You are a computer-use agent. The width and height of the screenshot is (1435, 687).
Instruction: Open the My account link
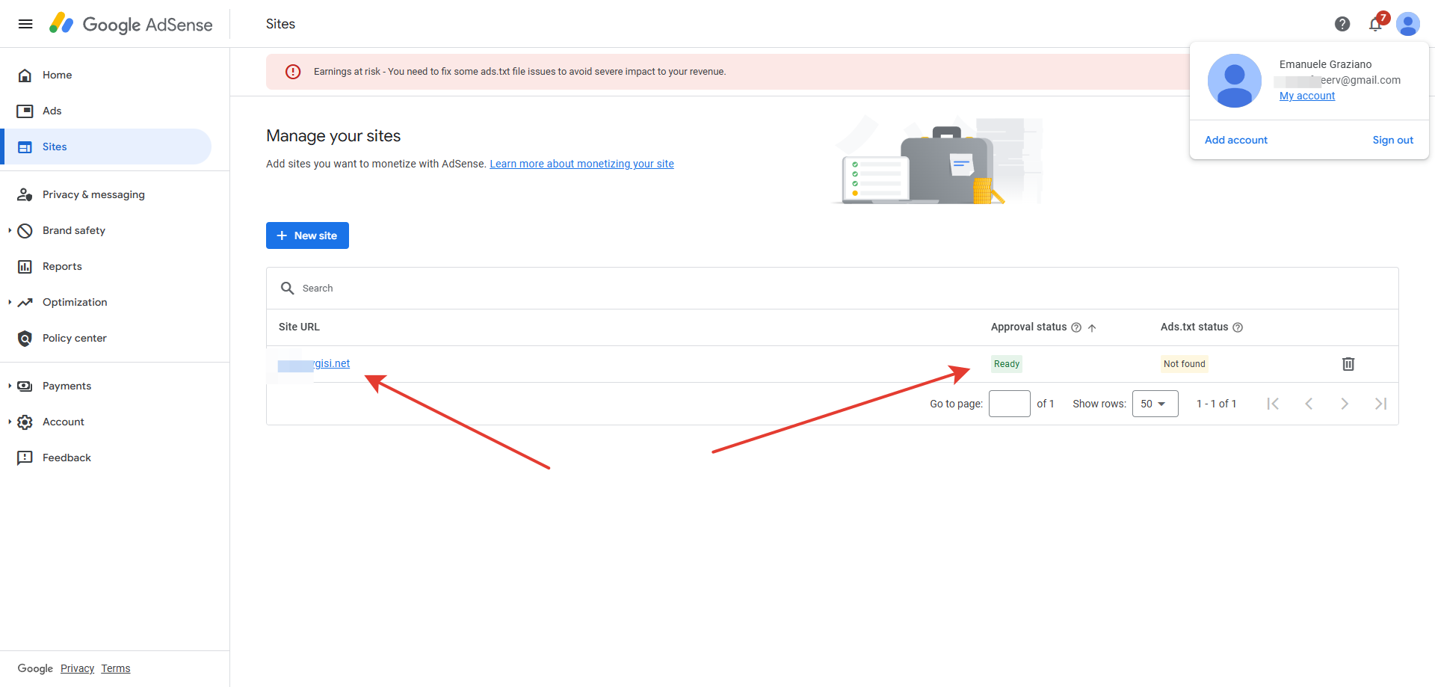(x=1306, y=96)
